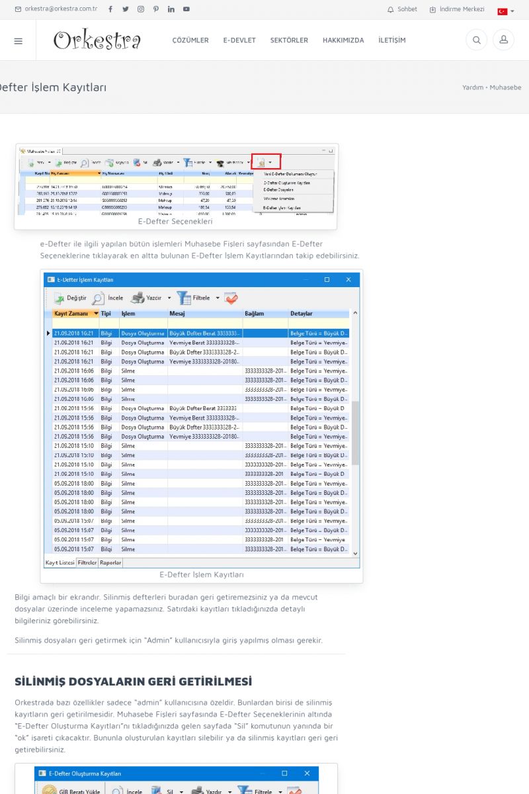Open the ÇÖZÜMLER menu

190,40
